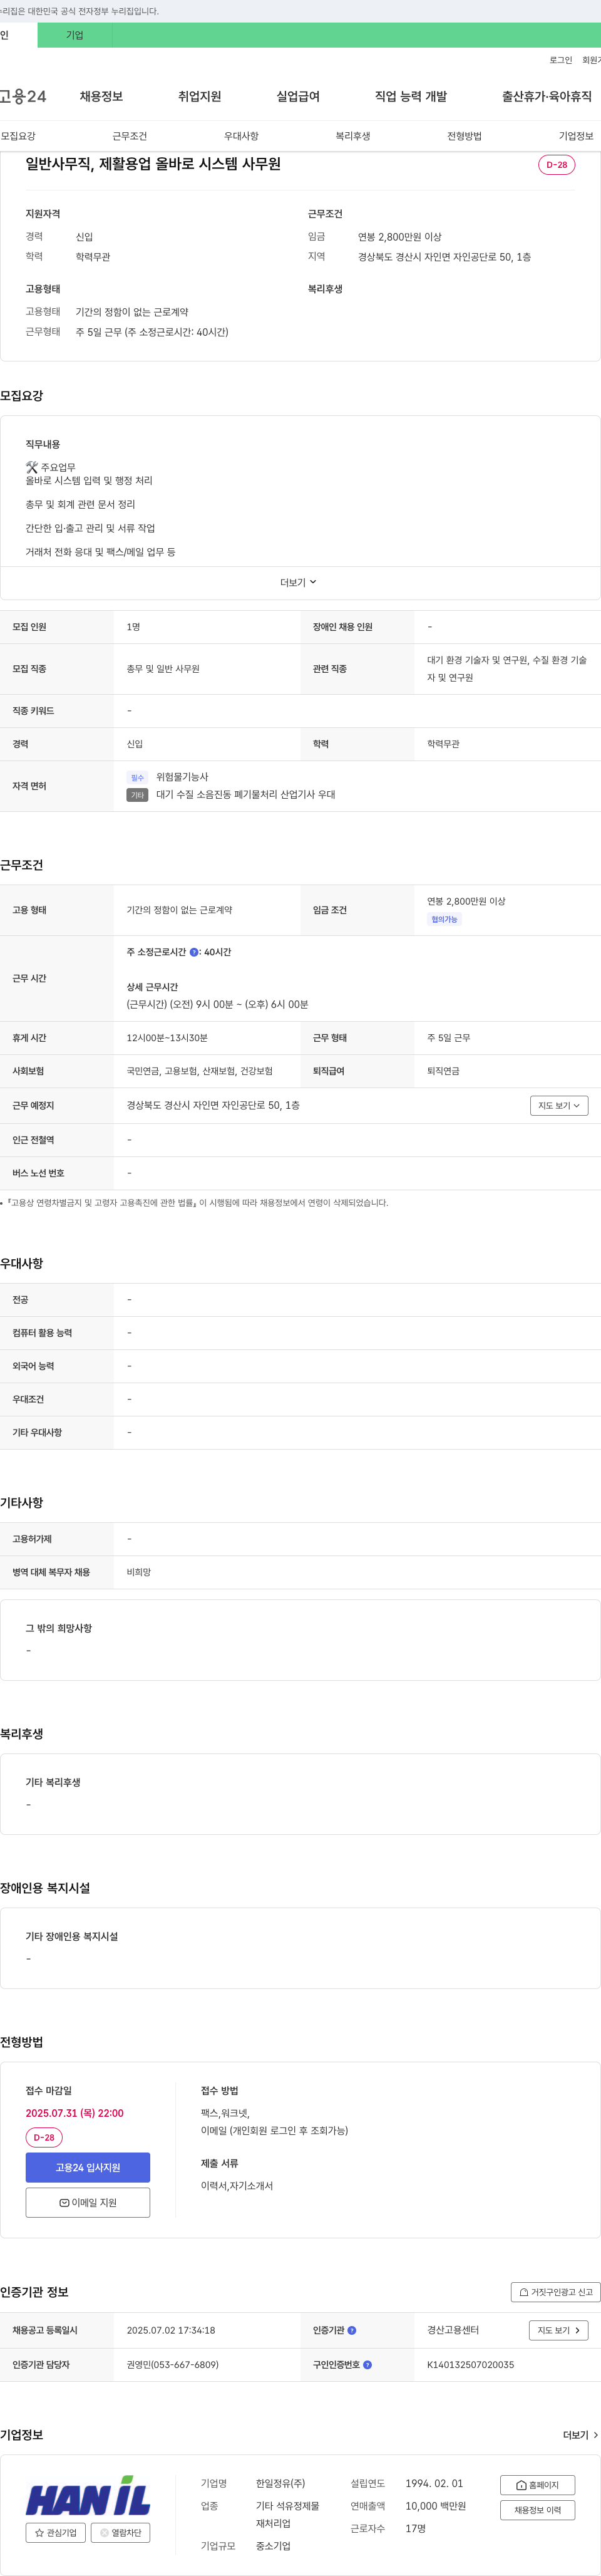Click the 주 소정근로시간 help question icon
Viewport: 601px width, 2576px height.
194,952
